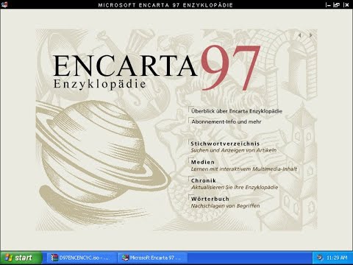This screenshot has height=265, width=353.
Task: Open the Chronik section
Action: pos(204,180)
